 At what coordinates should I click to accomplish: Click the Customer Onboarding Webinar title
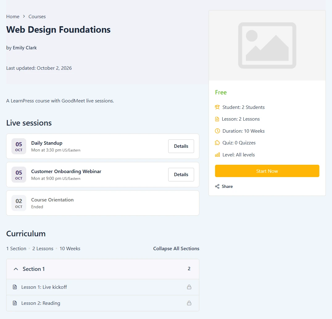click(x=66, y=172)
